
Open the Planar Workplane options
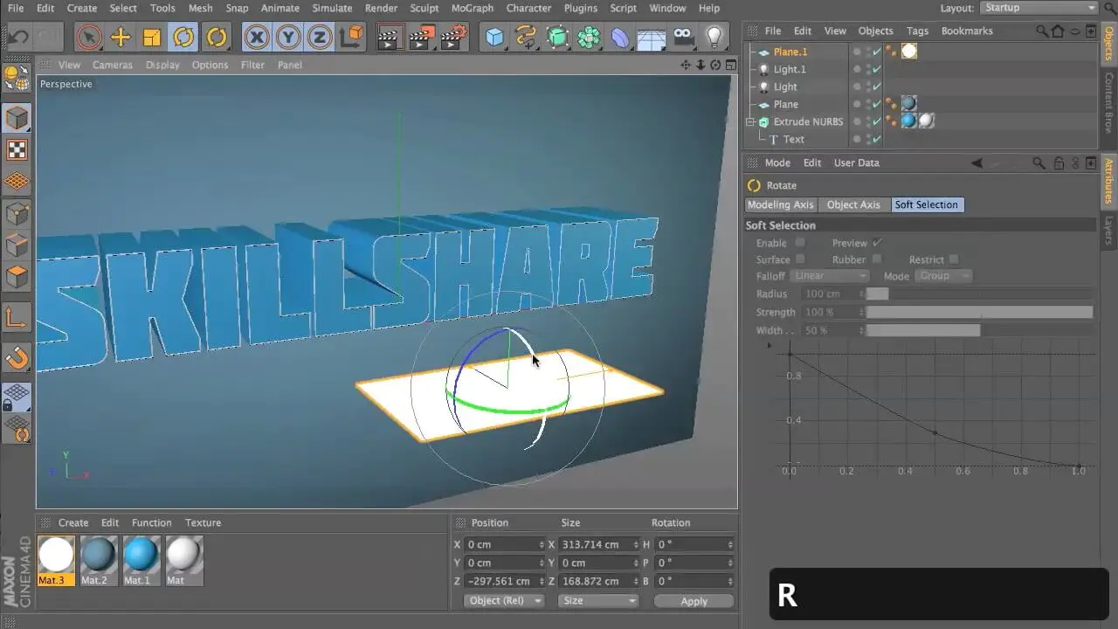(x=17, y=430)
